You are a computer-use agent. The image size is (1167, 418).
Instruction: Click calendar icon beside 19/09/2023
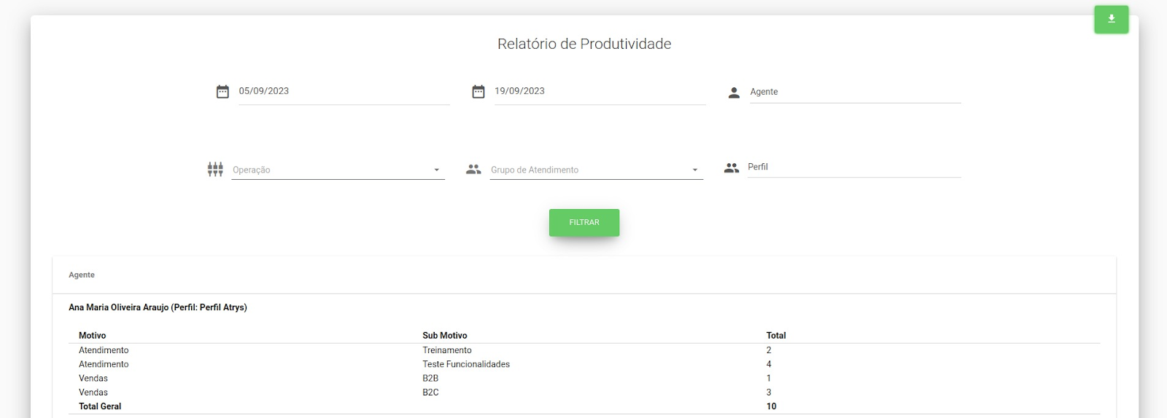tap(478, 92)
